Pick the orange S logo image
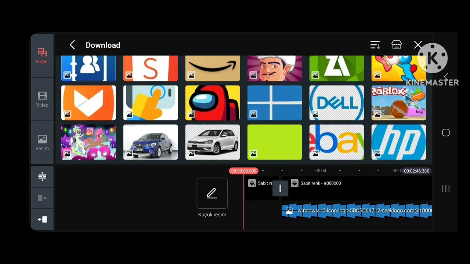 pos(151,69)
